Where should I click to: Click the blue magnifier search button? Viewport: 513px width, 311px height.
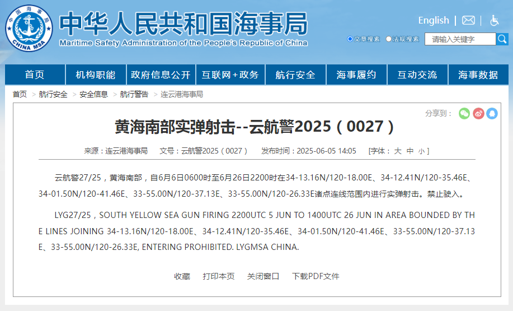click(502, 39)
